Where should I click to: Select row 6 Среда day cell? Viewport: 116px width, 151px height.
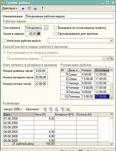[75, 79]
